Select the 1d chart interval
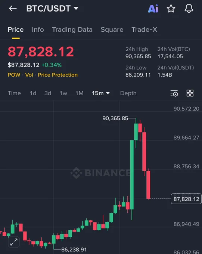The height and width of the screenshot is (254, 202). (33, 93)
